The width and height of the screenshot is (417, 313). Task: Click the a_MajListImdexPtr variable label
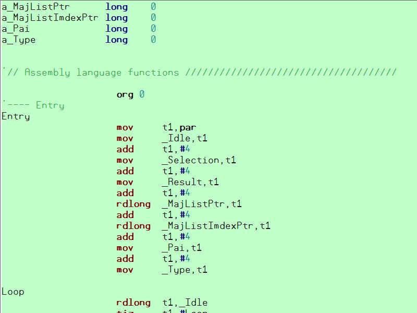coord(50,18)
